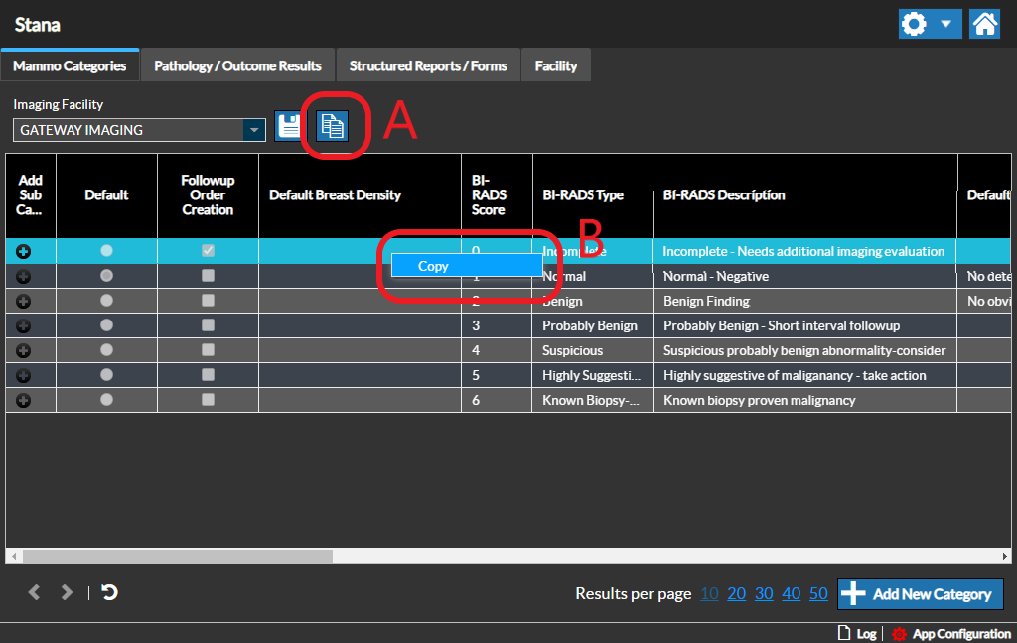Open the Log document icon
1017x643 pixels.
tap(845, 633)
